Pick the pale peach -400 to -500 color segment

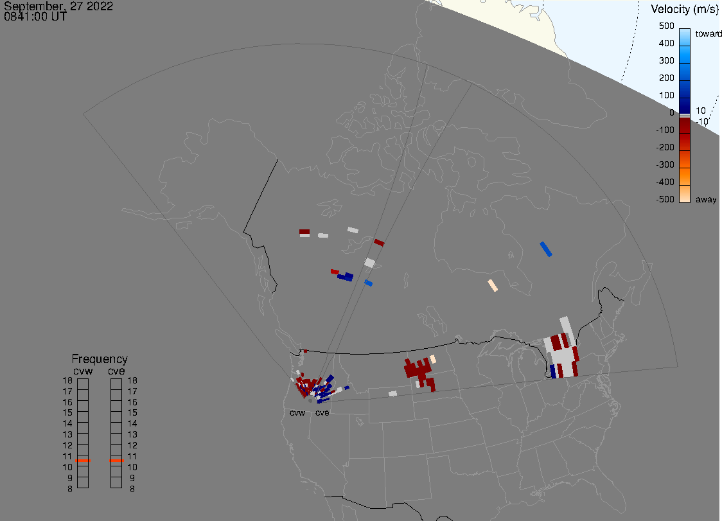pyautogui.click(x=685, y=193)
